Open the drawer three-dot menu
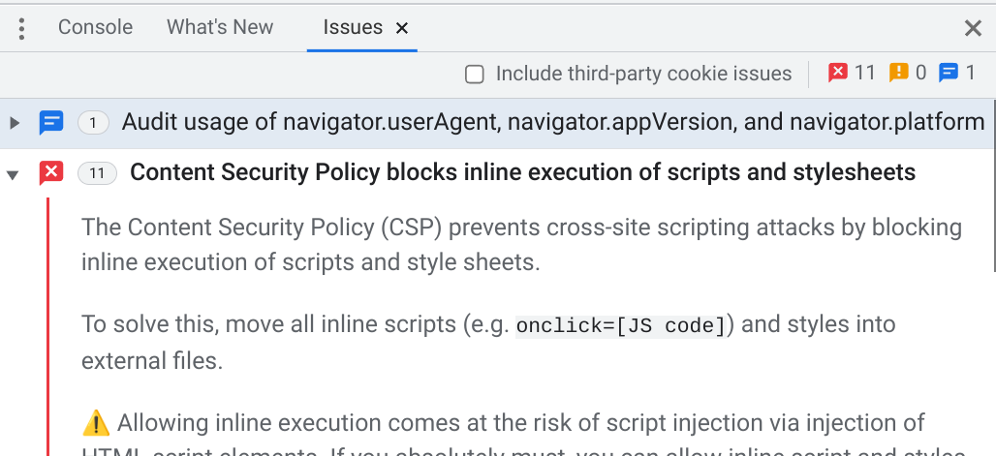Screen dimensions: 996x456 click(21, 28)
